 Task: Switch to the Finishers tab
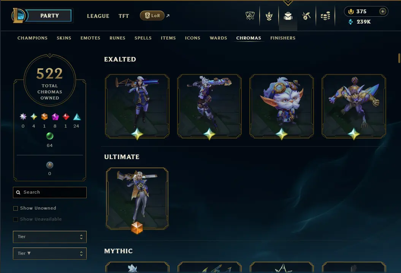283,38
